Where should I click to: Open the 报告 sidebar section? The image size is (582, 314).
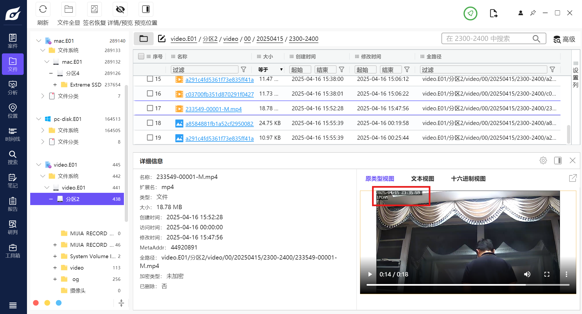(13, 204)
